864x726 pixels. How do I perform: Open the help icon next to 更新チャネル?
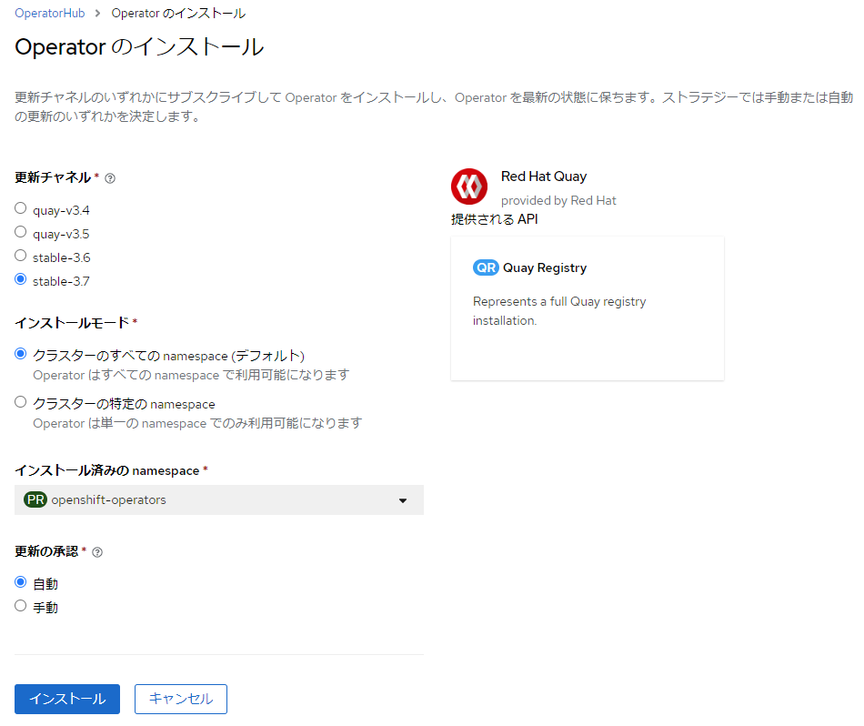point(110,178)
